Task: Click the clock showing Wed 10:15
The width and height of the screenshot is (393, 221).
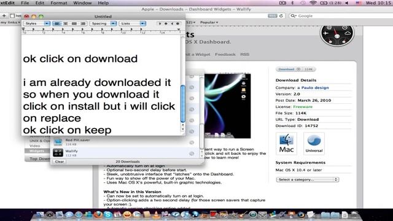Action: point(378,3)
